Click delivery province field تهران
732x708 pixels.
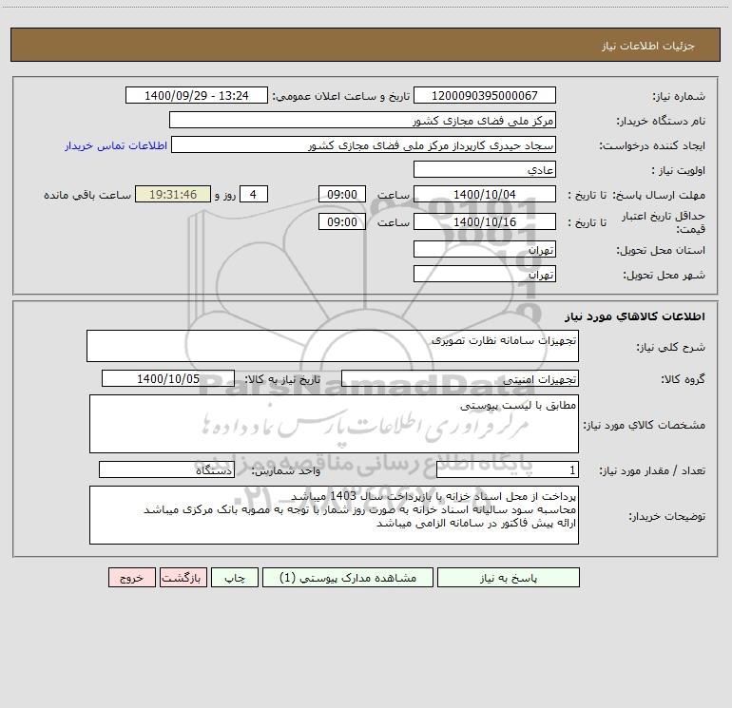point(485,249)
